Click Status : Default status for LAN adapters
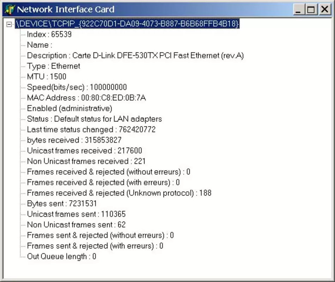This screenshot has width=335, height=282. [x=95, y=119]
